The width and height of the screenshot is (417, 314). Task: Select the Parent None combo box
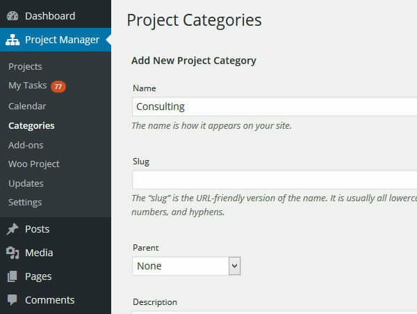[x=186, y=266]
